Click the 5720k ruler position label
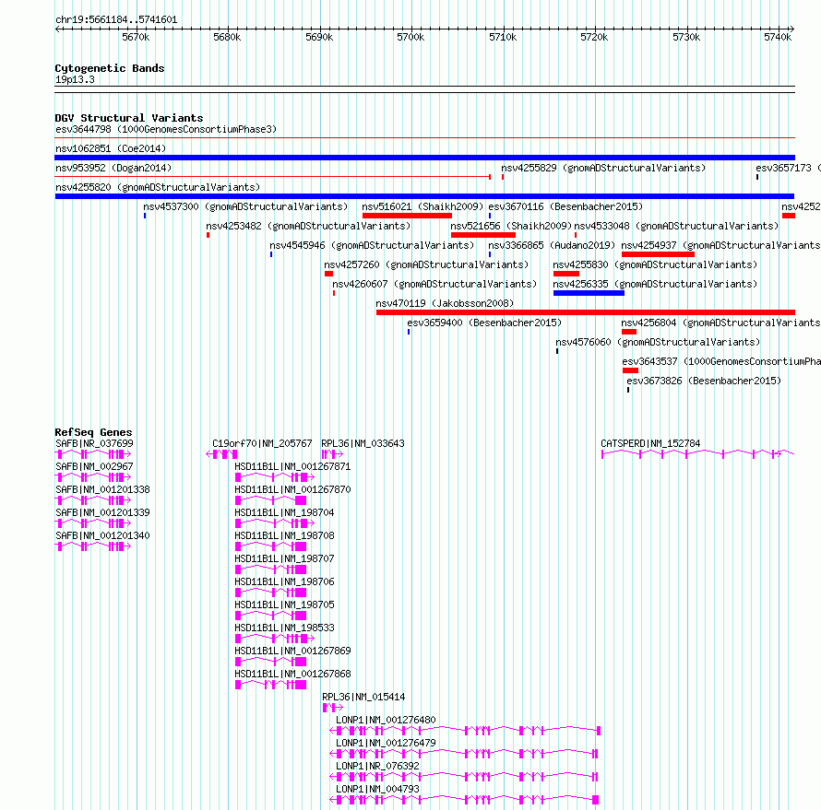 (594, 37)
